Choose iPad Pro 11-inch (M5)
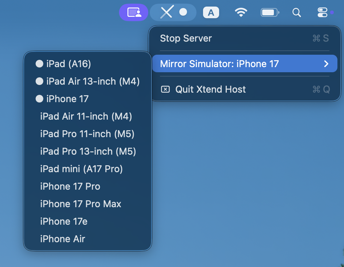Viewport: 344px width, 267px height. click(x=88, y=134)
